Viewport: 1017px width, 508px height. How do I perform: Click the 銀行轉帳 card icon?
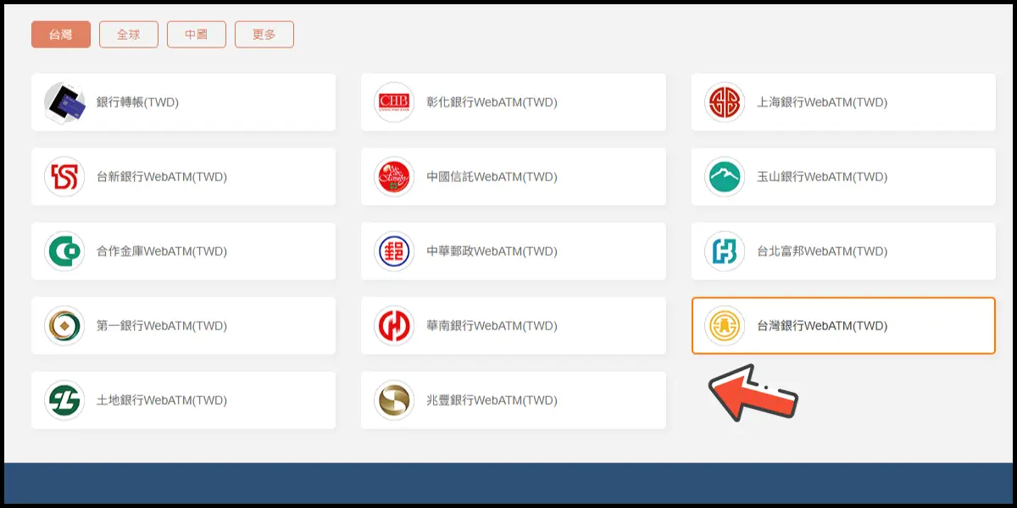point(64,102)
